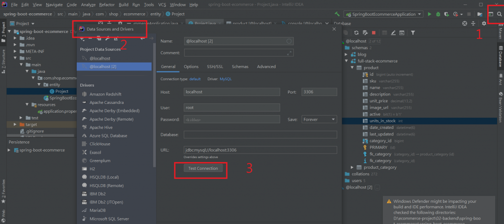Expand the META-INF folder
Image resolution: width=504 pixels, height=224 pixels.
(15, 51)
